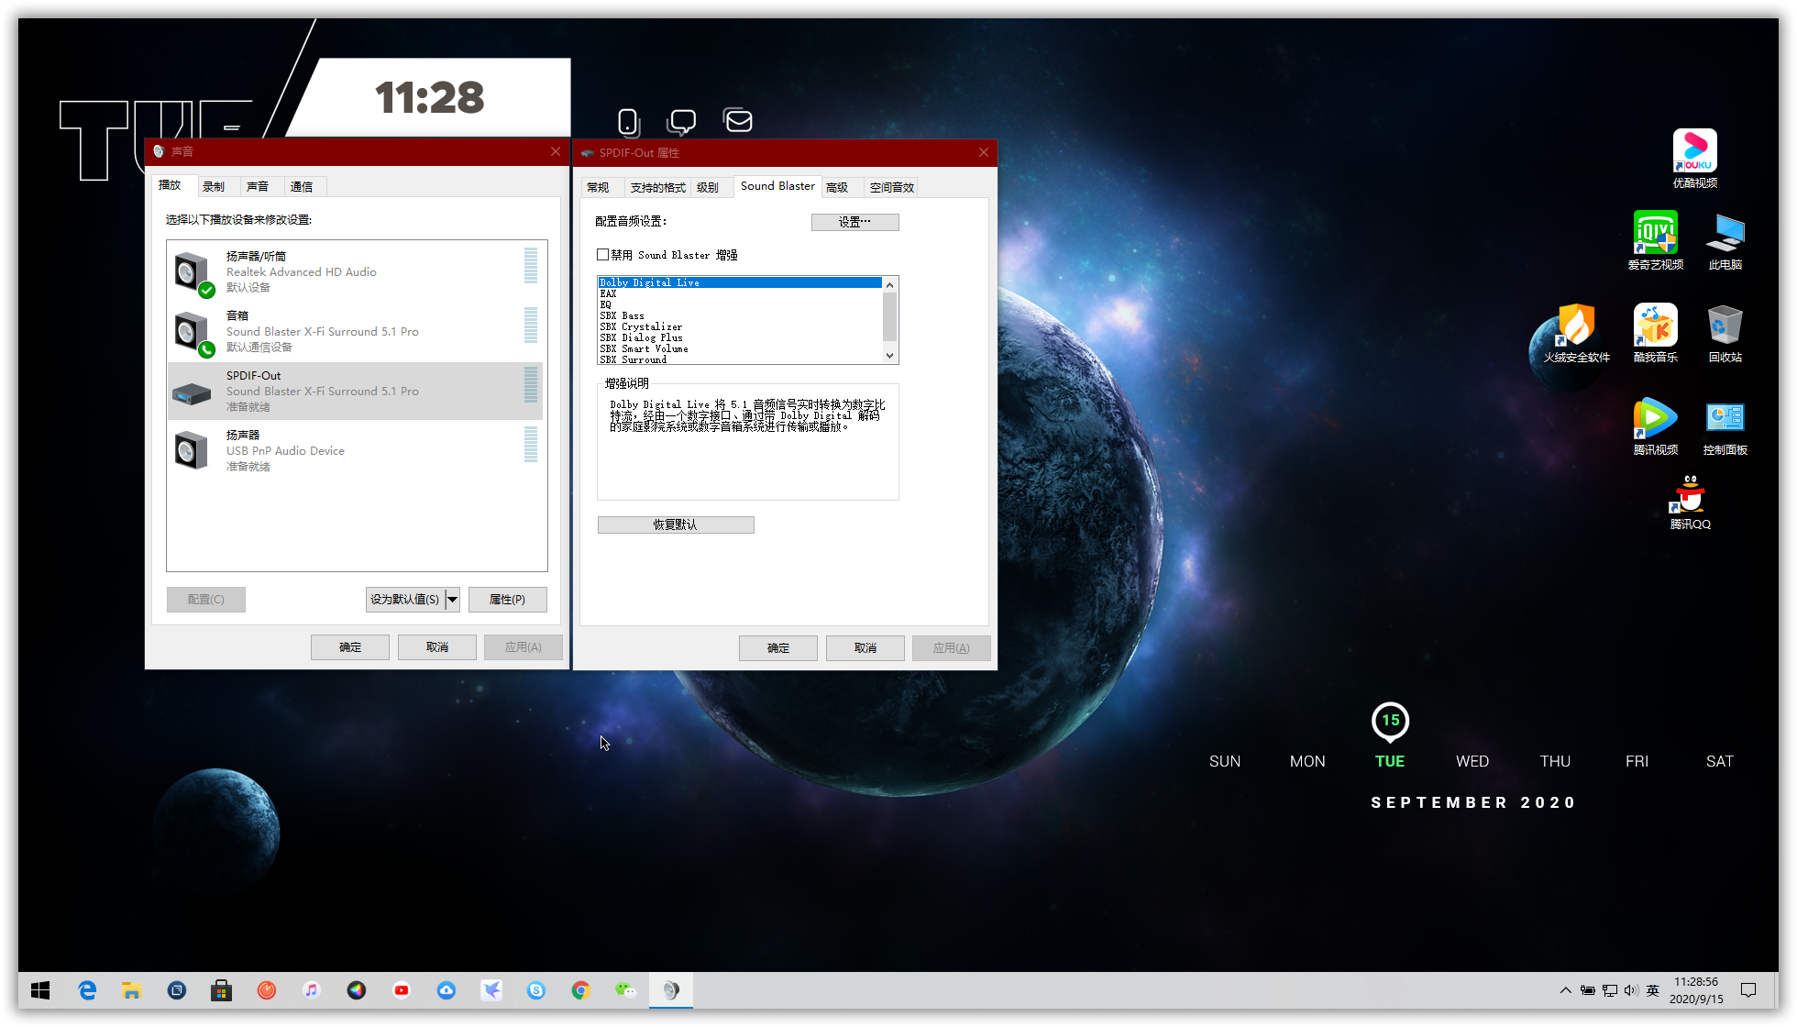Open 爱奇艺视频 desktop icon
The height and width of the screenshot is (1027, 1797).
(1655, 240)
